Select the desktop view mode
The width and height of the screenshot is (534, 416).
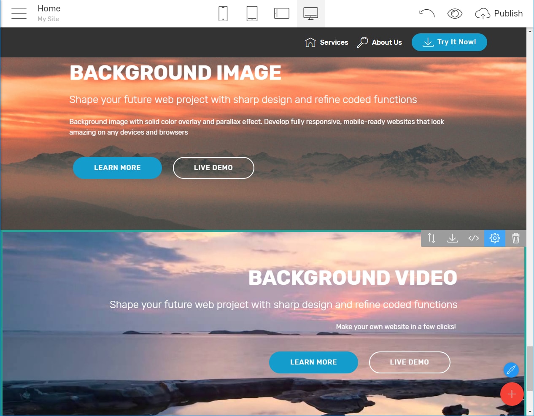tap(310, 14)
